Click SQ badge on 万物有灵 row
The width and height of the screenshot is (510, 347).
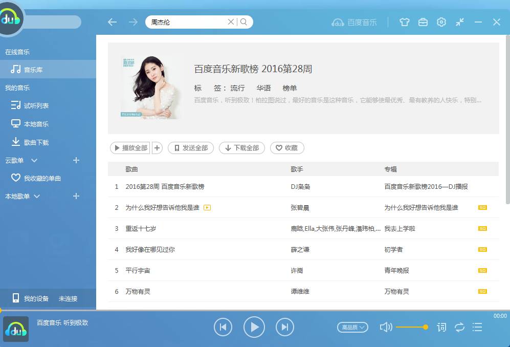click(x=482, y=291)
